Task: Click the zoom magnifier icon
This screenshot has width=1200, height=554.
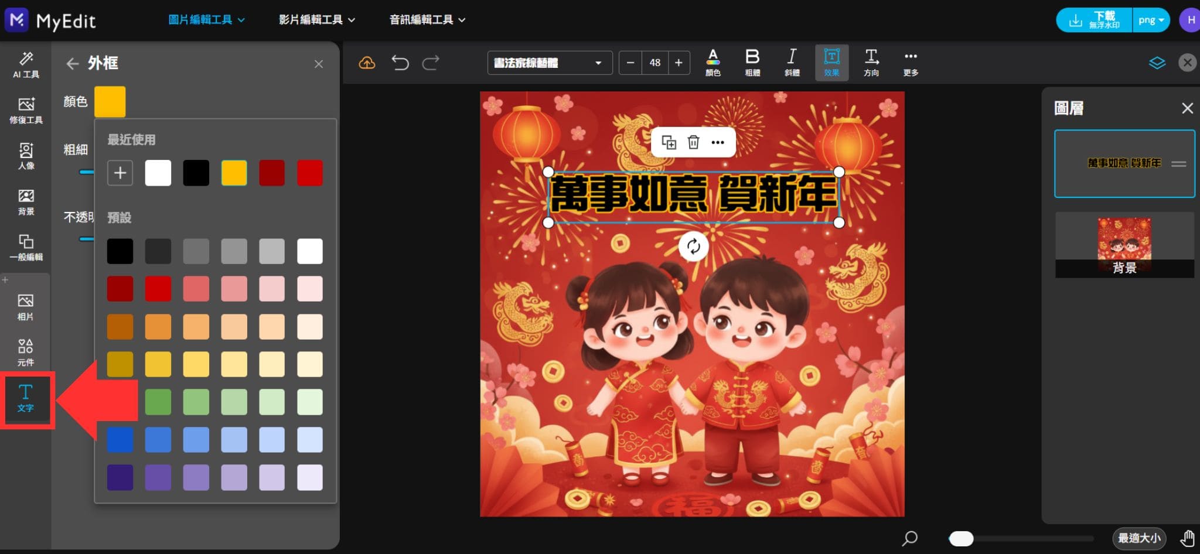Action: click(x=910, y=538)
